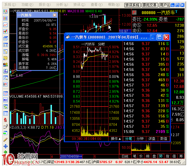This screenshot has width=191, height=168.
Task: Open the four-pane multi-stock grid icon
Action: 5,113
